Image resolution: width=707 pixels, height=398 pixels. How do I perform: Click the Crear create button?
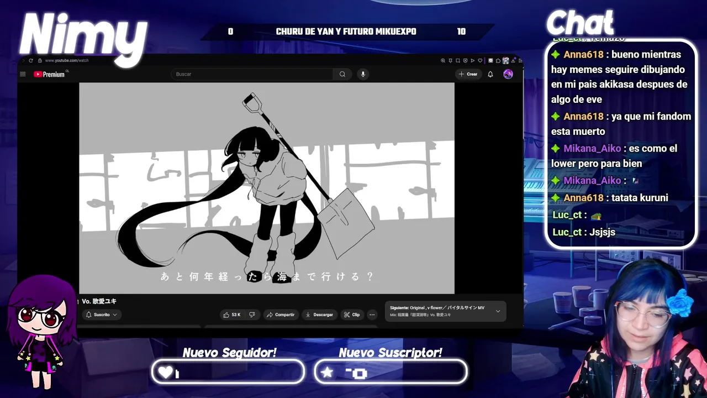(x=468, y=74)
